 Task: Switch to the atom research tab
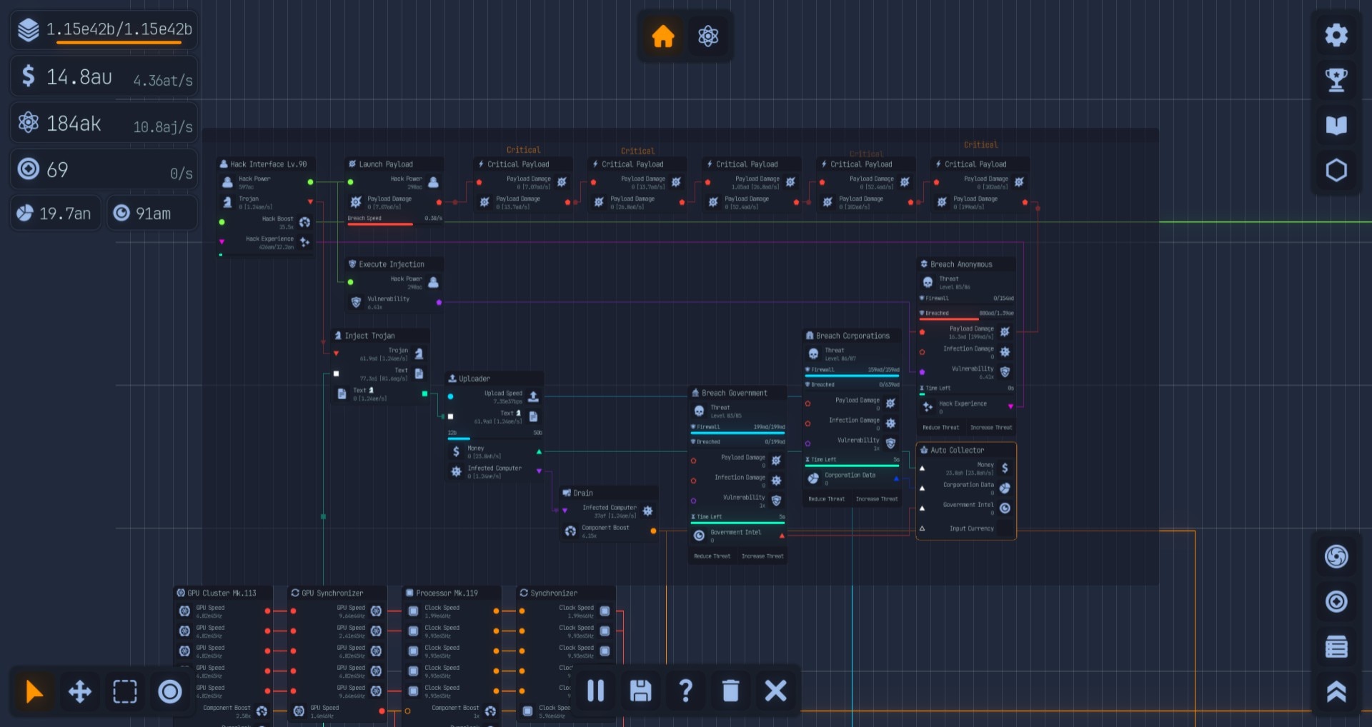(707, 36)
